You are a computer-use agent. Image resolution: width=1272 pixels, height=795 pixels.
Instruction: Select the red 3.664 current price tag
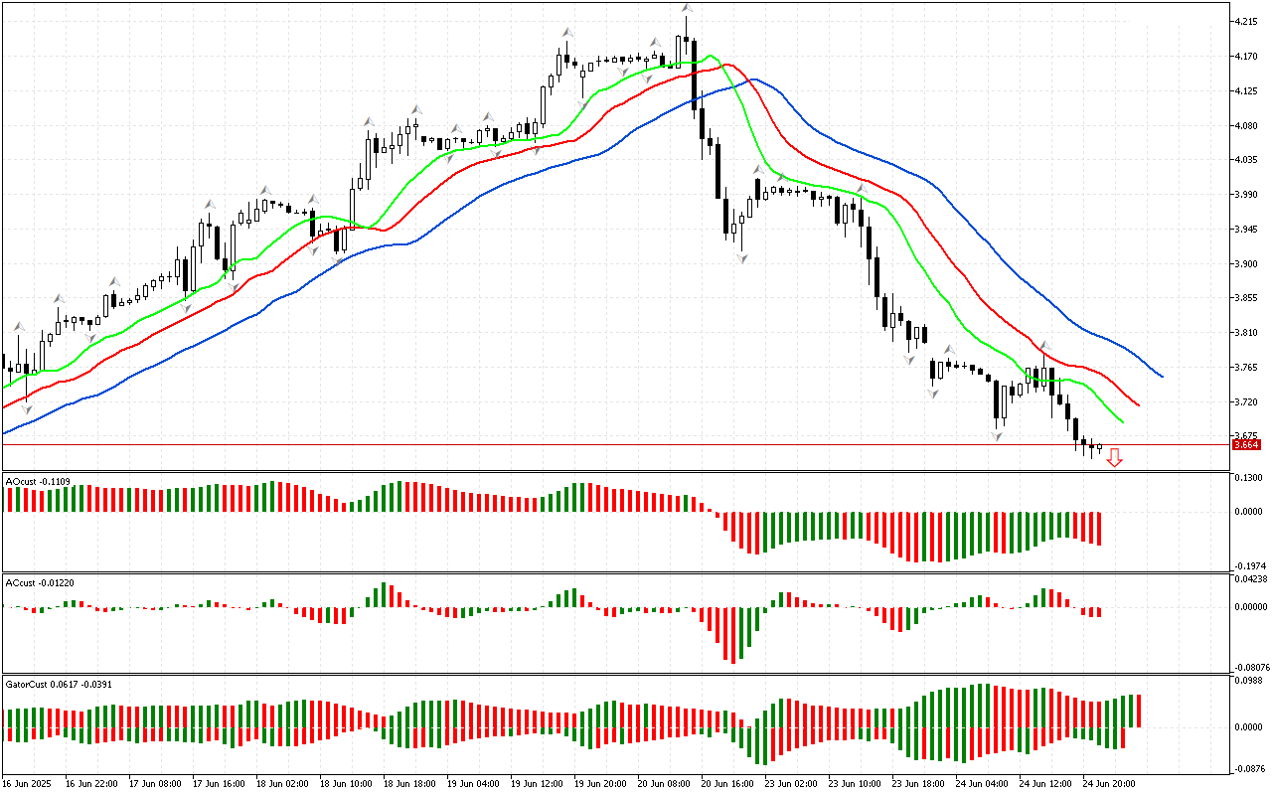pos(1246,445)
